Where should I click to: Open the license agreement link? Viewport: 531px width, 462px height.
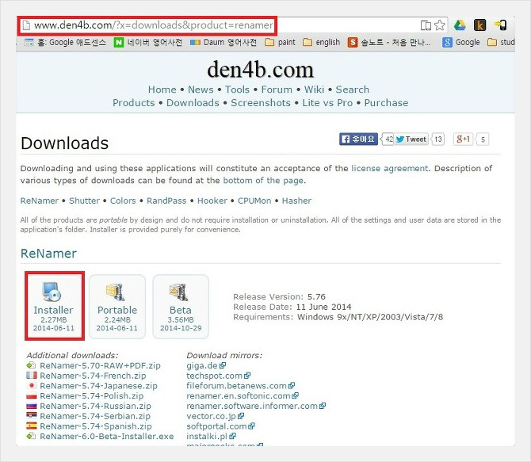pyautogui.click(x=390, y=168)
